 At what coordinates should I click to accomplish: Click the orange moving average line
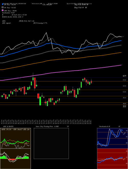60,59
